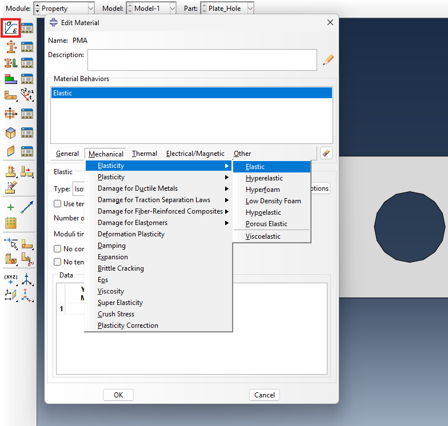Toggle the Use temperature-dependent data checkbox

[x=58, y=204]
